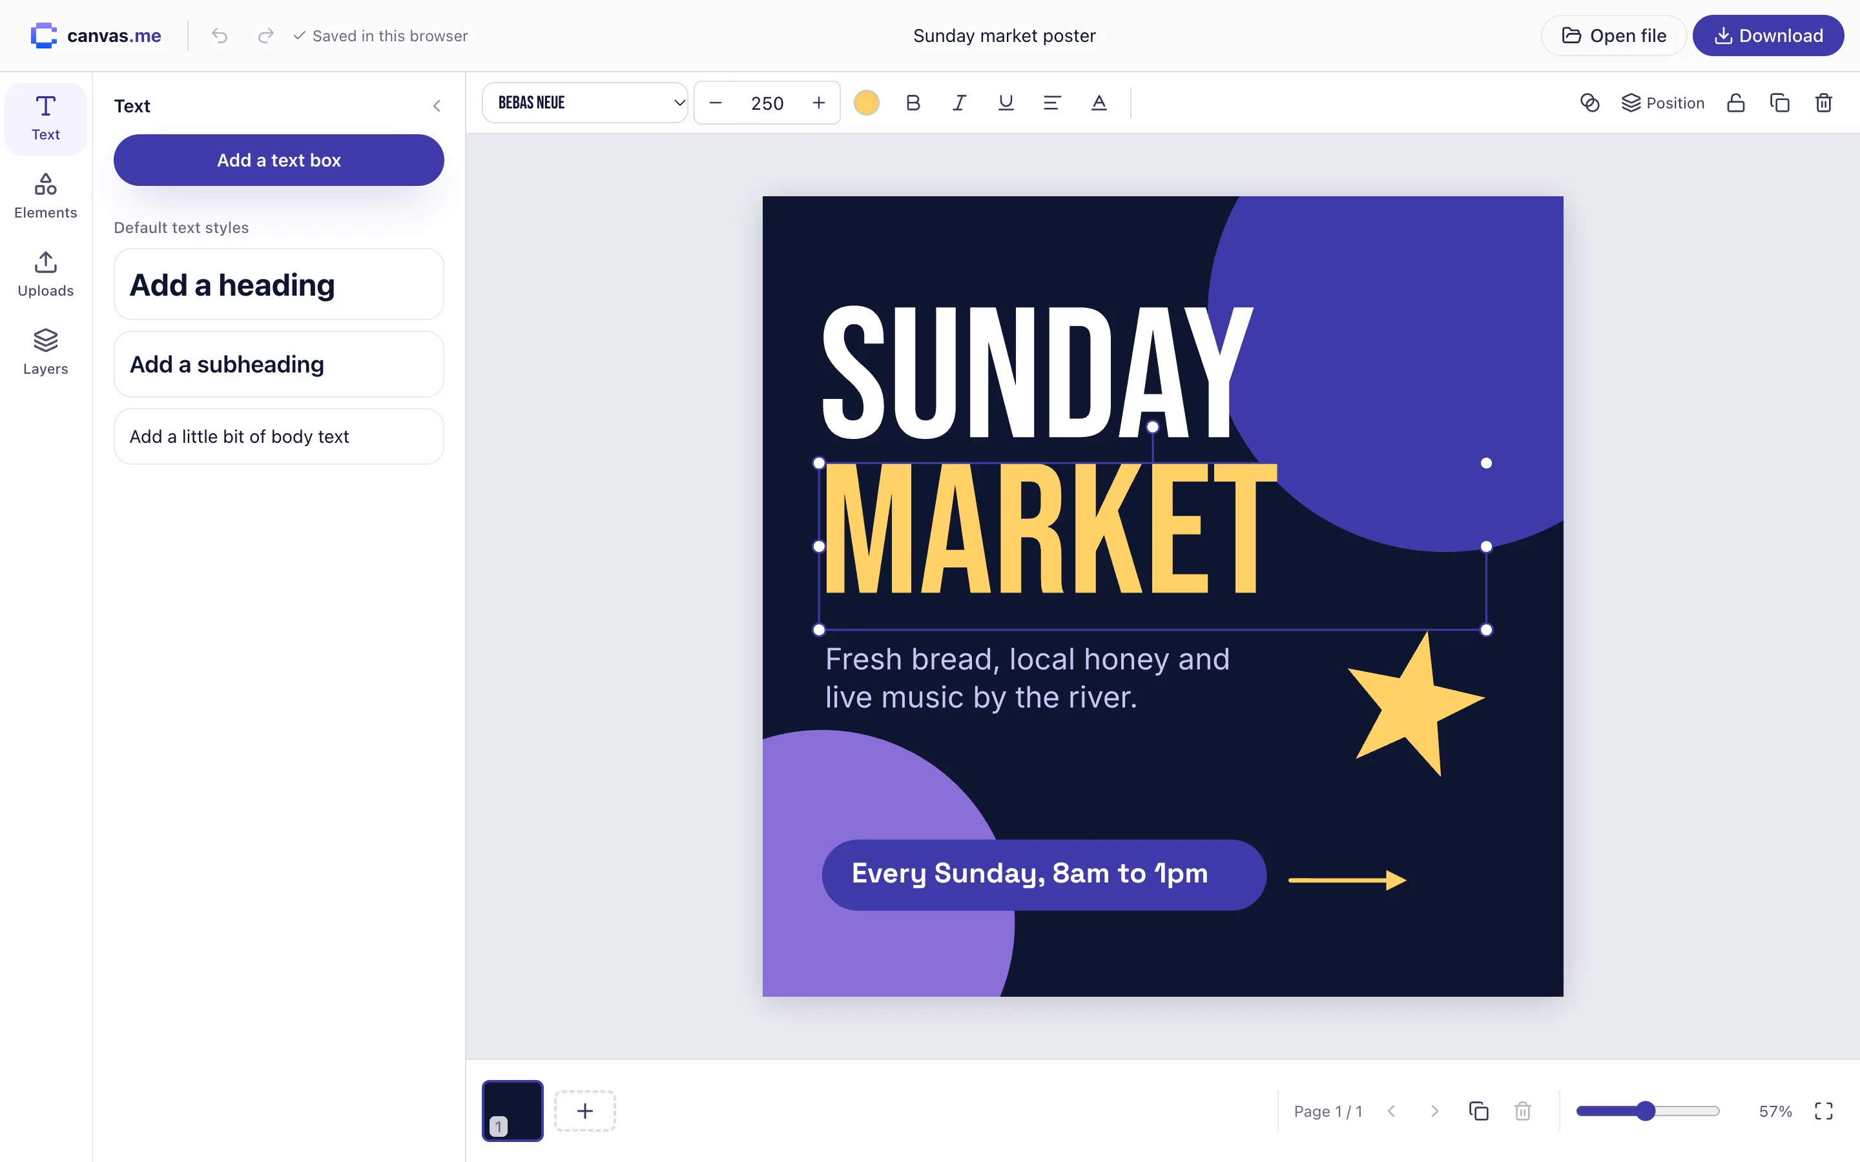Enter fullscreen view icon
This screenshot has width=1860, height=1162.
[x=1824, y=1111]
